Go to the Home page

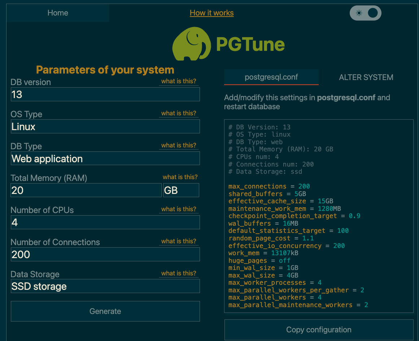click(x=57, y=13)
